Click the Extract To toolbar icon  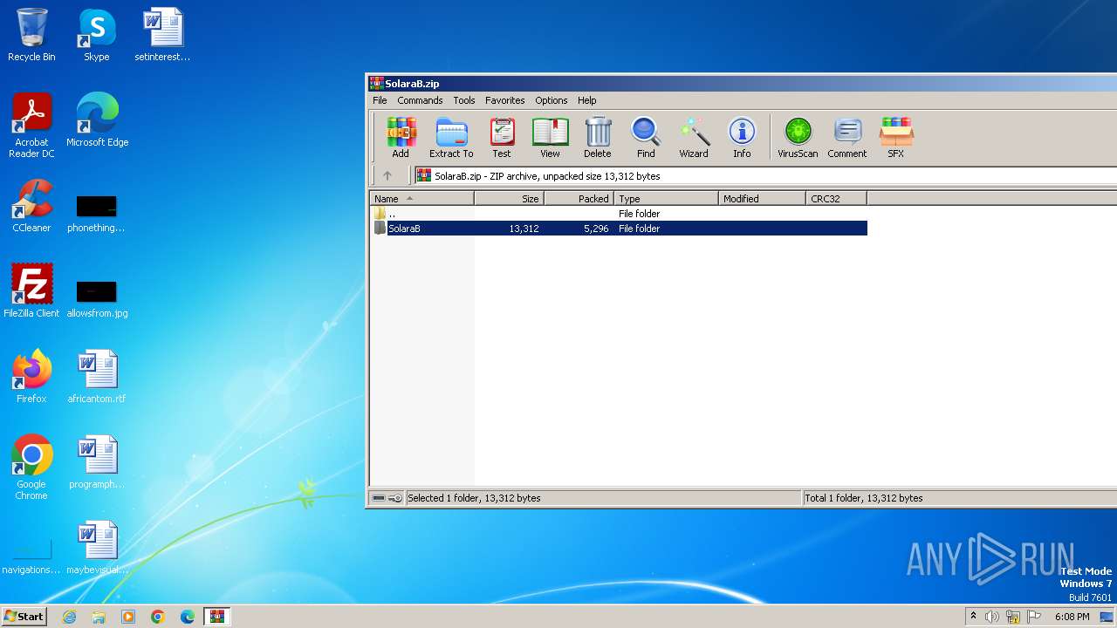pos(451,138)
